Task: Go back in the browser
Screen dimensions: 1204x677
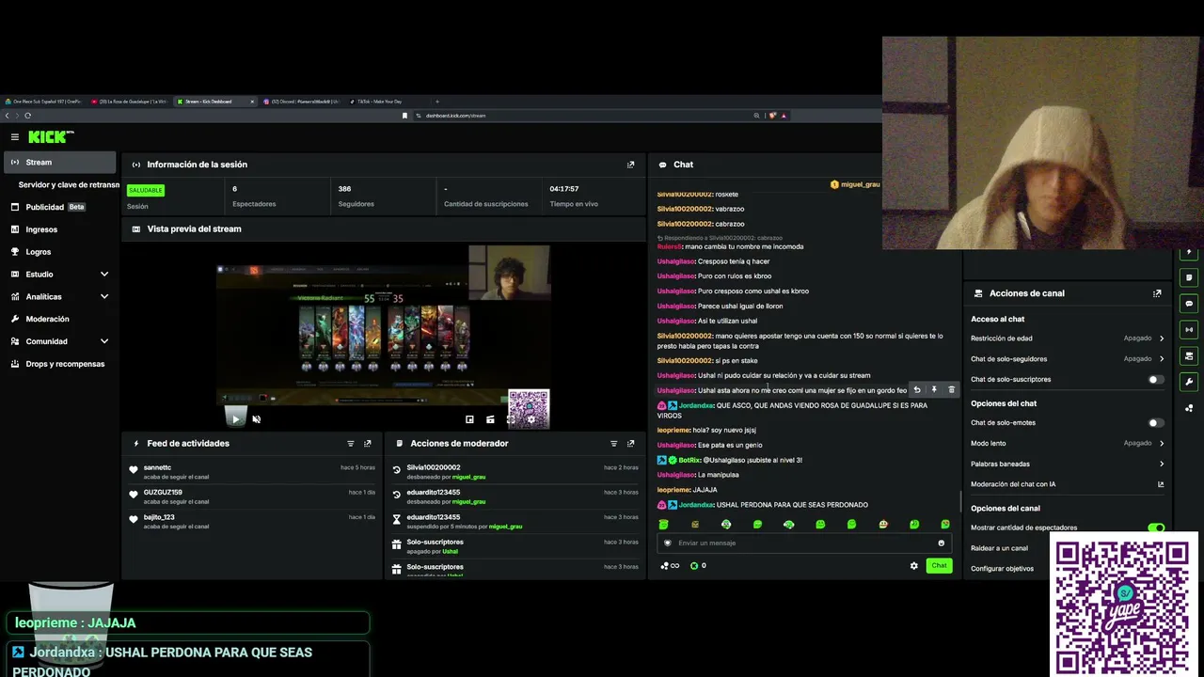Action: (x=7, y=116)
